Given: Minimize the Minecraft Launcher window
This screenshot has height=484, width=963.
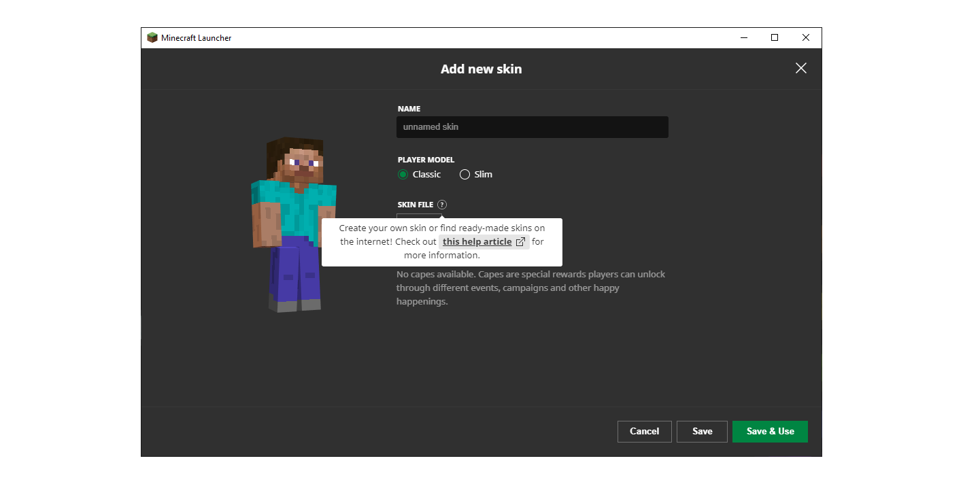Looking at the screenshot, I should pos(743,38).
